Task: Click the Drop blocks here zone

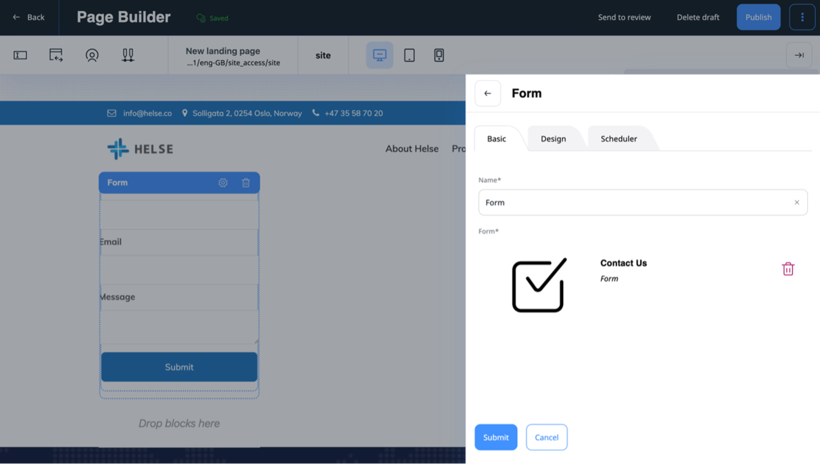Action: (x=179, y=424)
